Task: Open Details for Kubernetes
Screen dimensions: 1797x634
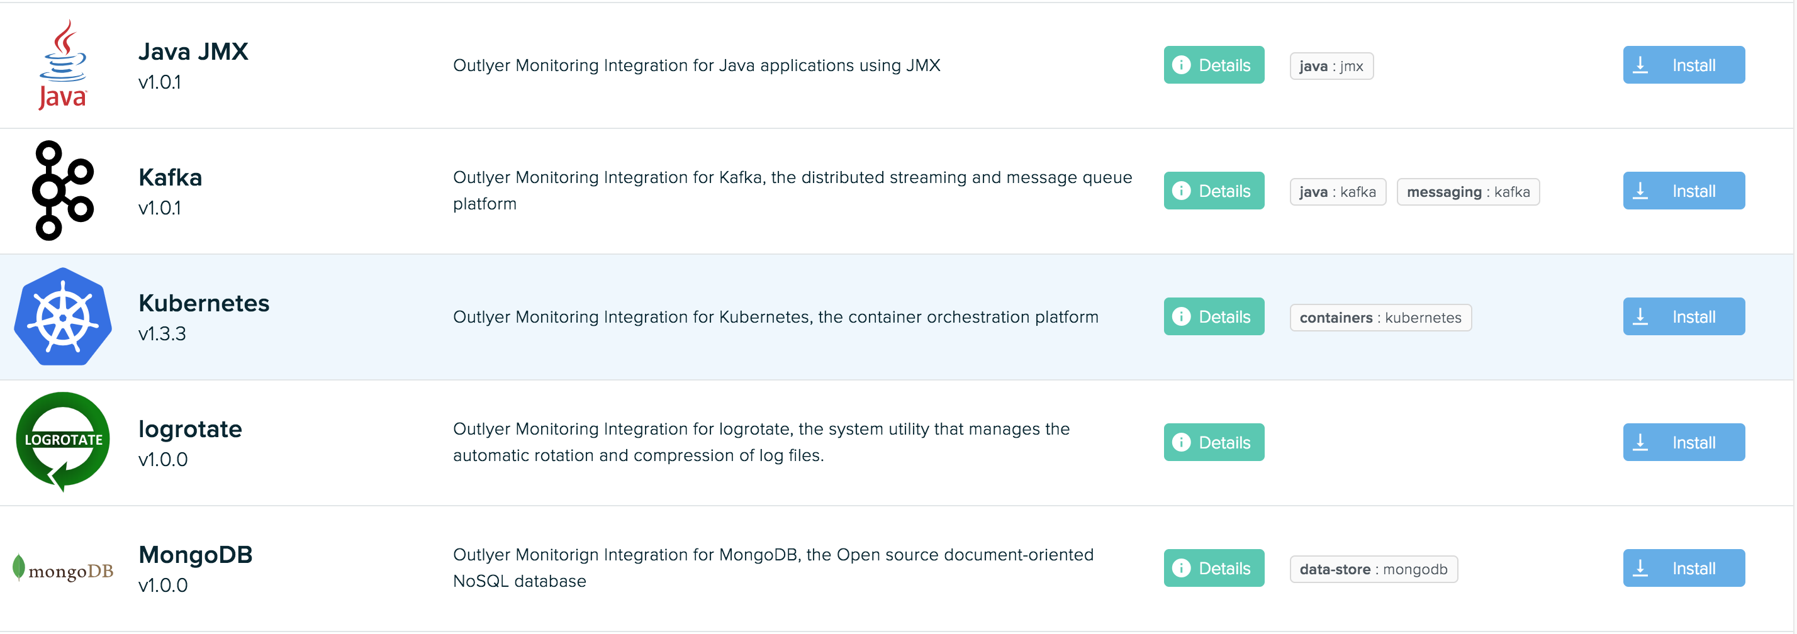Action: point(1214,316)
